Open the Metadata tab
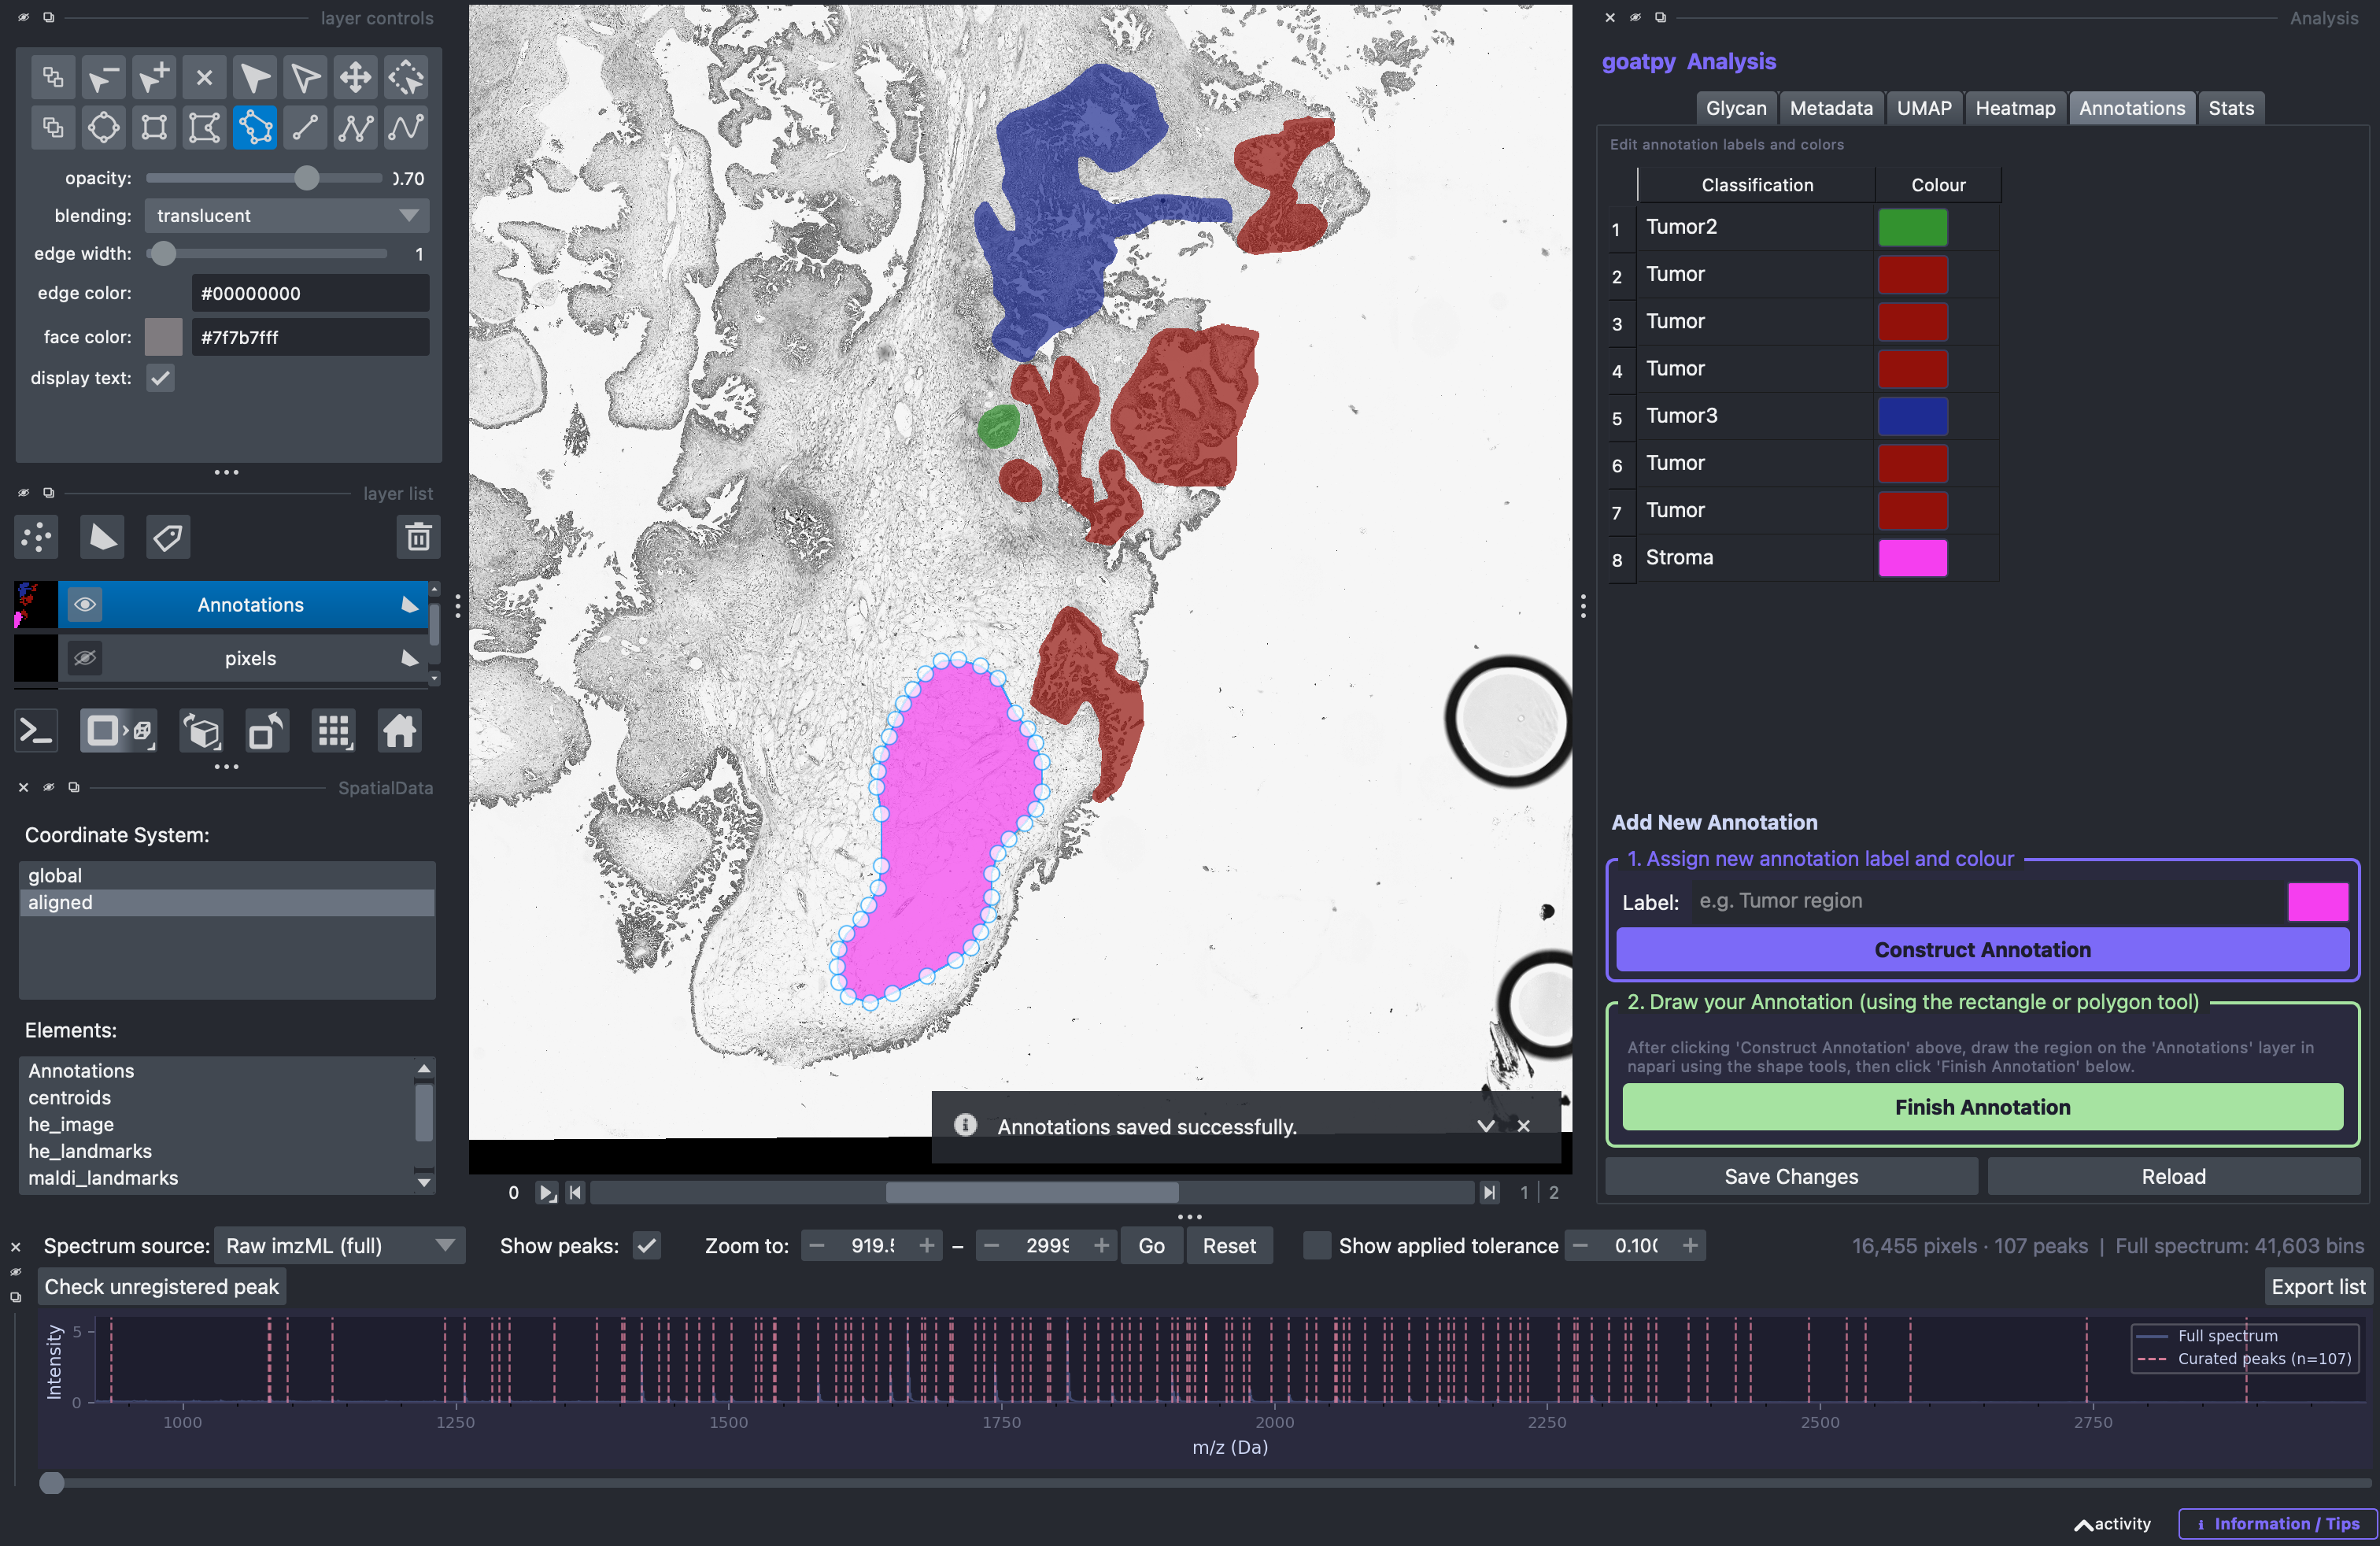Viewport: 2380px width, 1546px height. pos(1831,108)
